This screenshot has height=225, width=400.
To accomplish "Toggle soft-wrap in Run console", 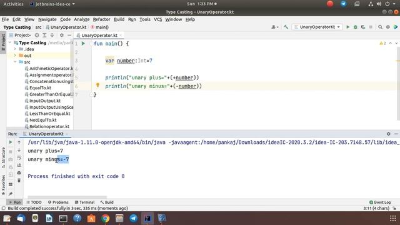I will (19, 158).
